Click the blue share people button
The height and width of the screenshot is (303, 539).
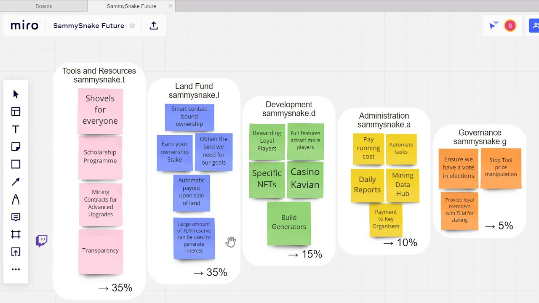(x=534, y=26)
